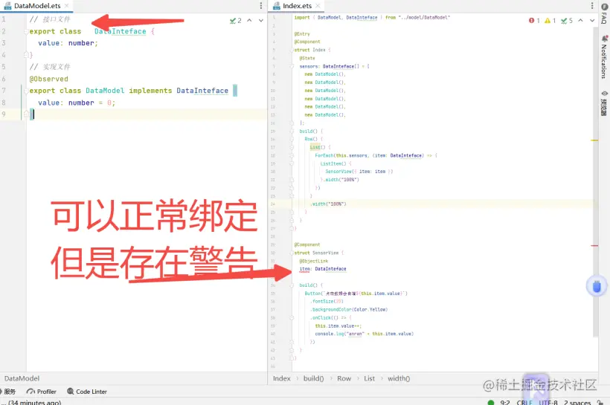The height and width of the screenshot is (405, 610).
Task: Click the @Entry decorator
Action: [x=302, y=34]
